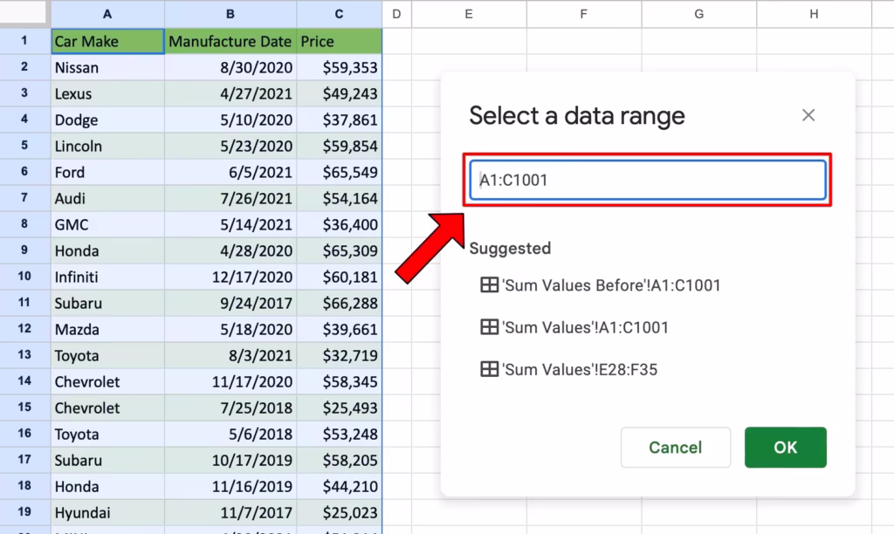Confirm the range by clicking OK
Image resolution: width=894 pixels, height=534 pixels.
pos(784,447)
